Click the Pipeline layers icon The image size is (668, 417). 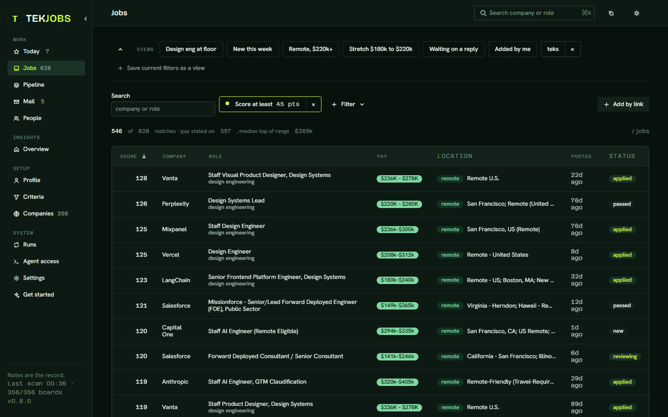(x=16, y=85)
